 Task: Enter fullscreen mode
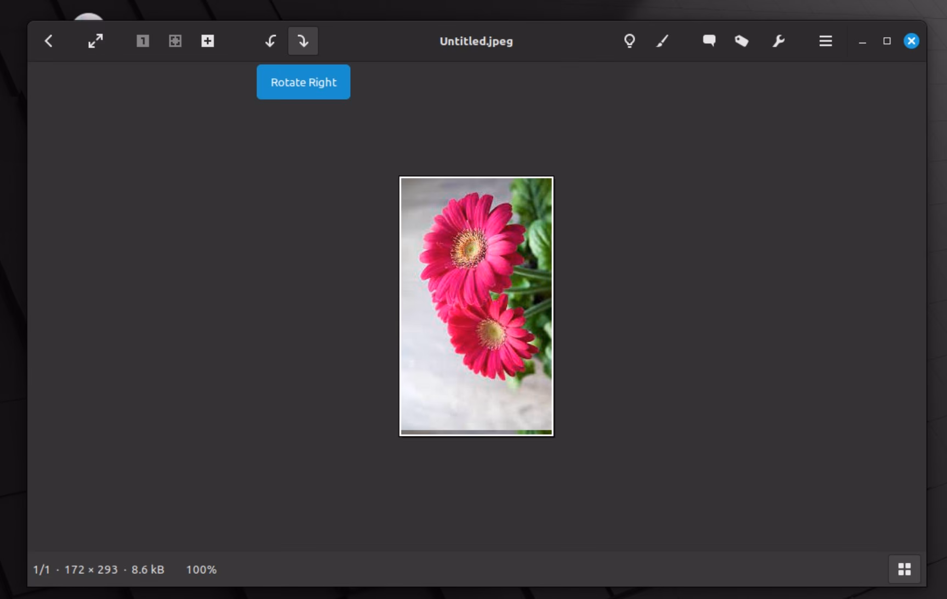click(95, 41)
